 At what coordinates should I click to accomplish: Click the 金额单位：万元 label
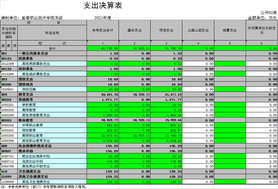[262, 18]
